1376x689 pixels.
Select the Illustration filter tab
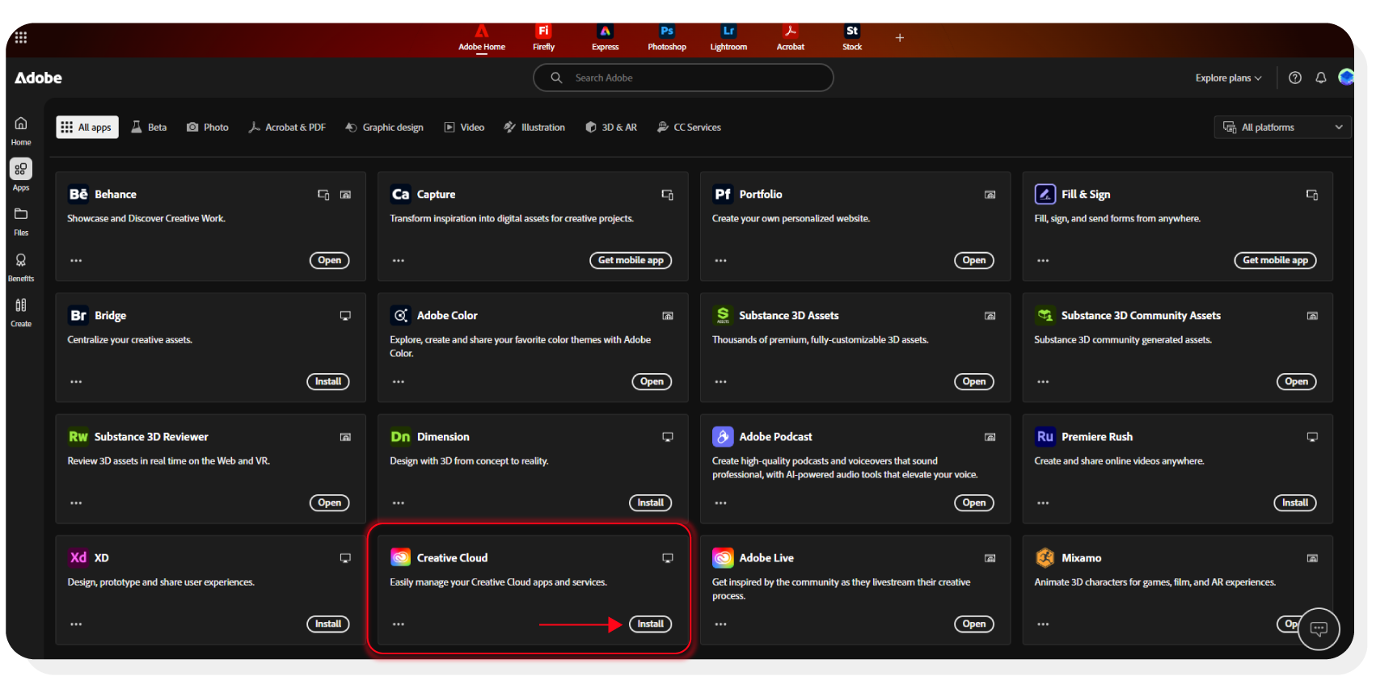click(x=534, y=128)
